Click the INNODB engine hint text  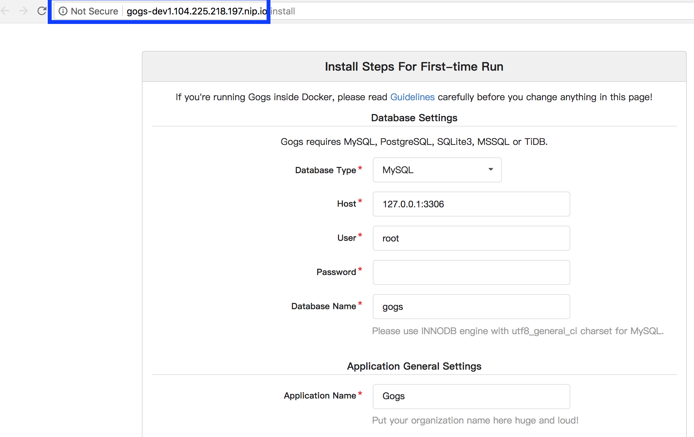[518, 331]
